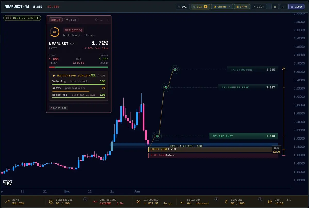309x208 pixels.
Task: Click the EXTREME 3.5× vol regime value
Action: (x=111, y=203)
